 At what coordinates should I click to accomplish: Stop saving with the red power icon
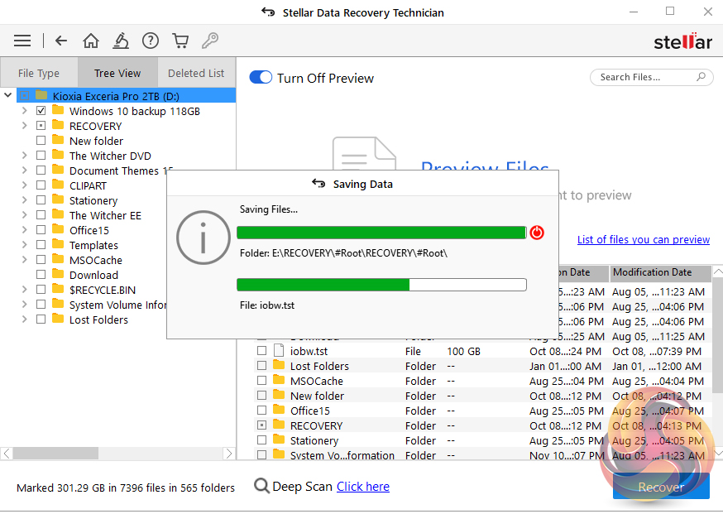[x=537, y=233]
